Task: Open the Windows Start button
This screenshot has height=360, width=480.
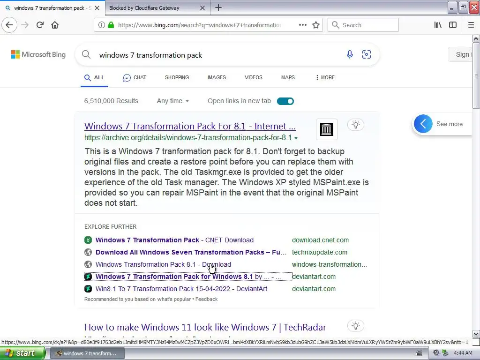Action: (x=22, y=353)
